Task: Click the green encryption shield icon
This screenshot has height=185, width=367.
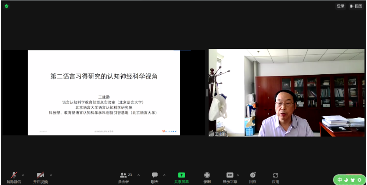Action: (6, 6)
